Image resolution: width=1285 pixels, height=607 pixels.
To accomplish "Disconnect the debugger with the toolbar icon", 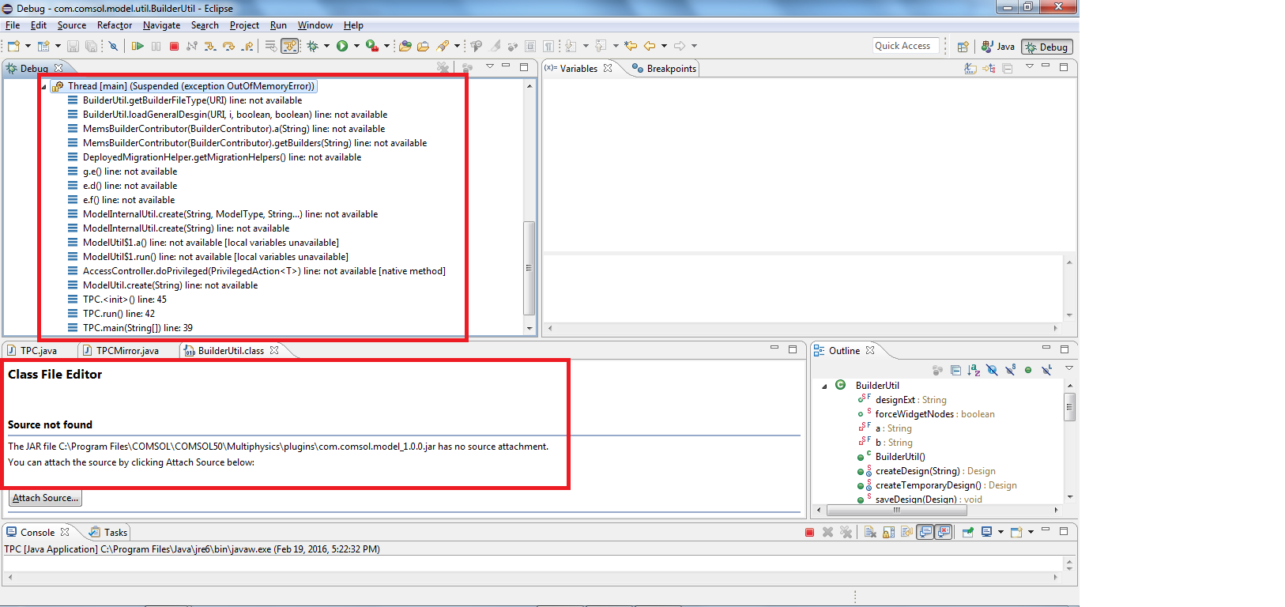I will (192, 46).
